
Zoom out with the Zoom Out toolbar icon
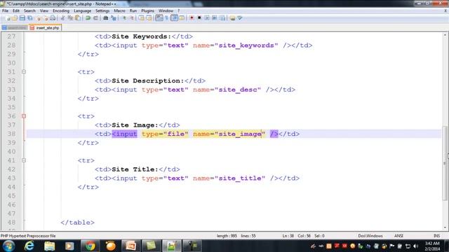pyautogui.click(x=132, y=18)
